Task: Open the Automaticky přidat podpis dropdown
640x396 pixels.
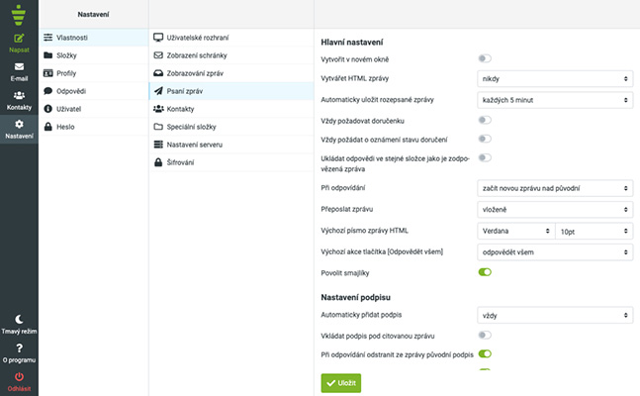Action: click(x=554, y=316)
